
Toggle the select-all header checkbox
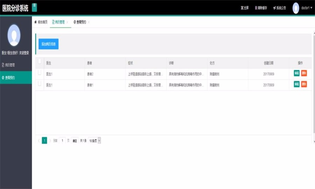pyautogui.click(x=40, y=61)
